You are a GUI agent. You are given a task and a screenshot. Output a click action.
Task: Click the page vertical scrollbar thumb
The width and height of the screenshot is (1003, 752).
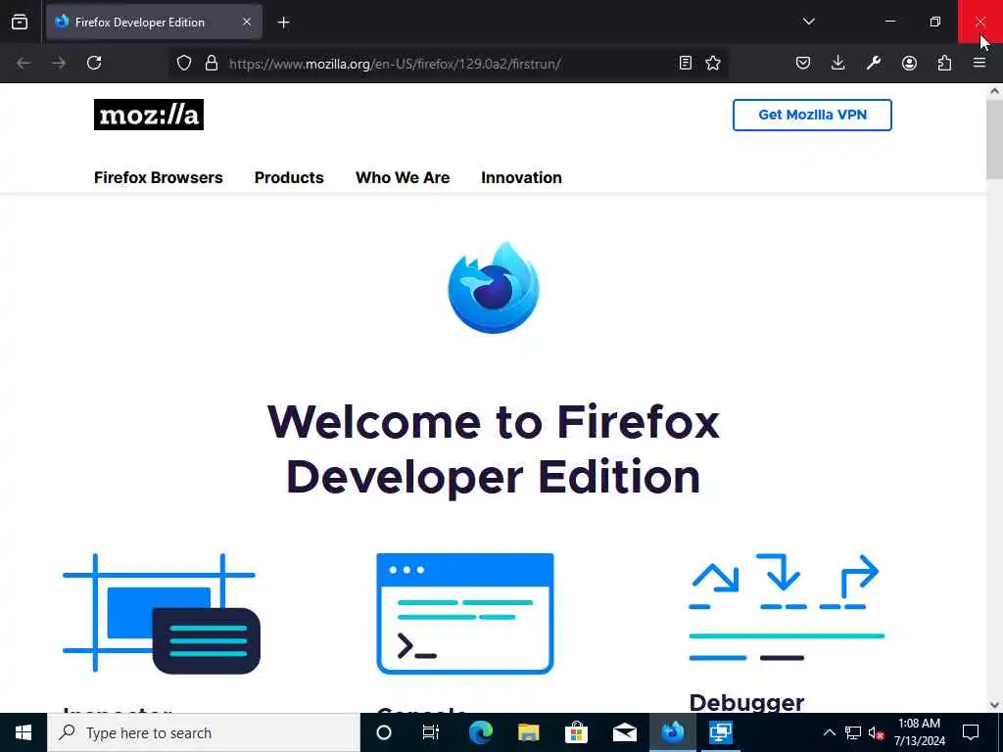[x=995, y=139]
